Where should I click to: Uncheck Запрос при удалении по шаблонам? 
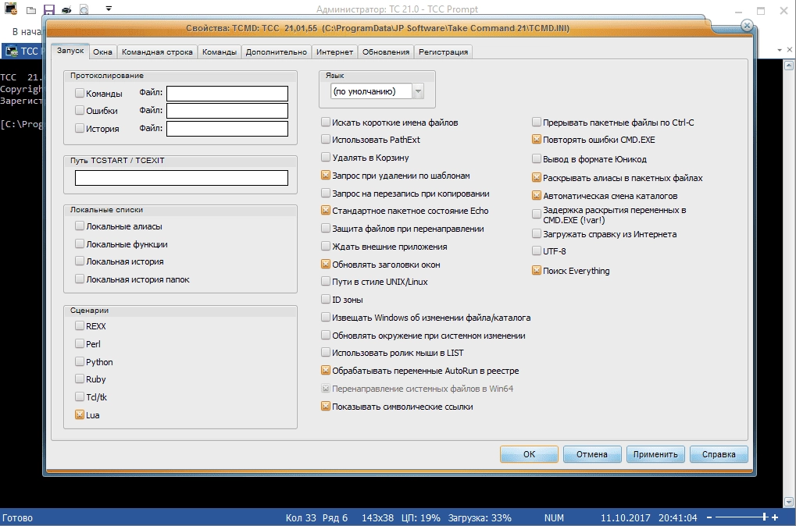326,176
